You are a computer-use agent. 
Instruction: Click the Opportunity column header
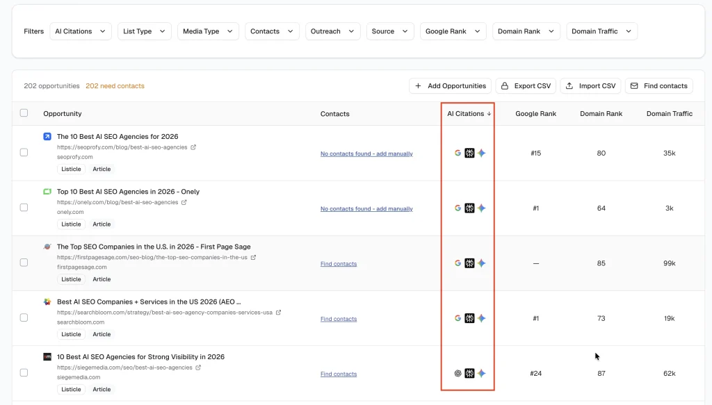point(63,114)
